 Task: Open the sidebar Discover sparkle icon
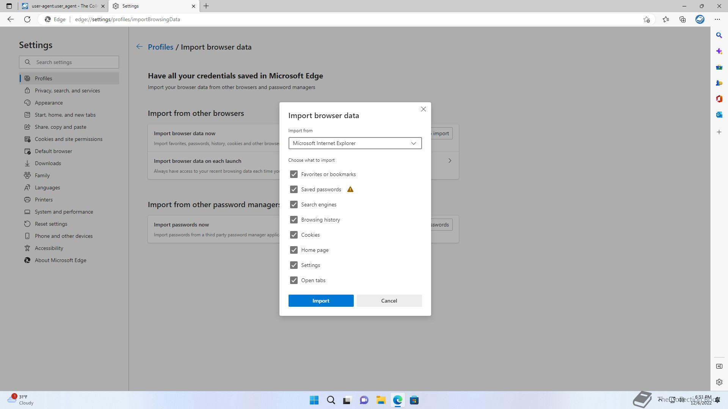(719, 51)
